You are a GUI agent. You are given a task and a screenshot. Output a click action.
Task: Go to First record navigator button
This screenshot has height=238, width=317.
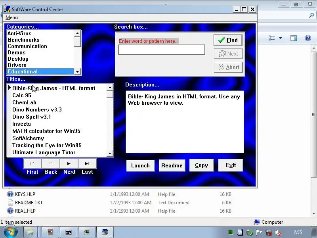(32, 163)
